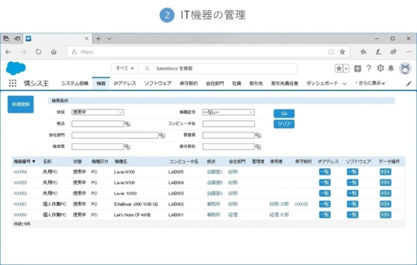Open the 社員 tab
Viewport: 417px width, 265px height.
pyautogui.click(x=237, y=83)
